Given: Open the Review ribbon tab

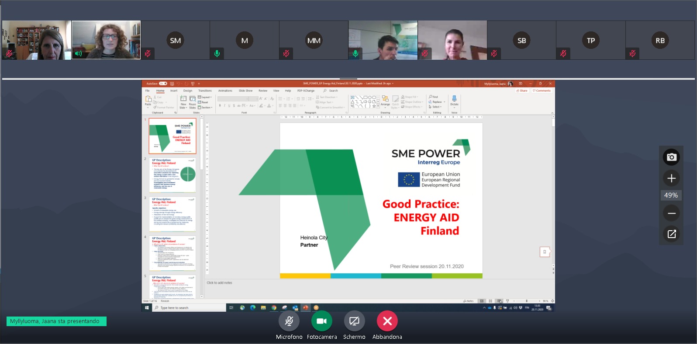Looking at the screenshot, I should pos(263,91).
